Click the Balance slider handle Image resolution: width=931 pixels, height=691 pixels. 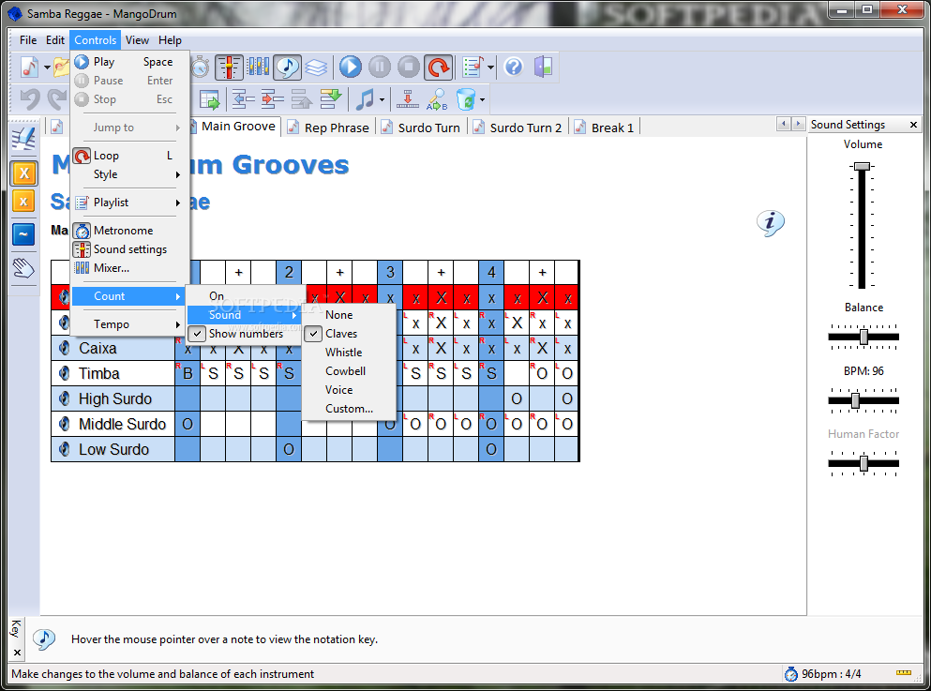(x=864, y=337)
